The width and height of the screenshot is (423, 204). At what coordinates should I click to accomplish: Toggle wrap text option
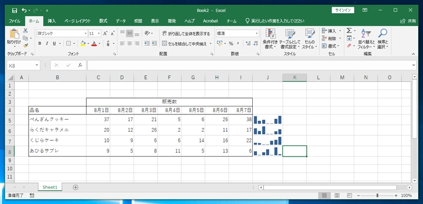[186, 34]
